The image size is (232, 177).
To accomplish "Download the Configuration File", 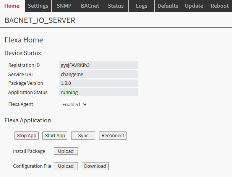I will point(95,166).
